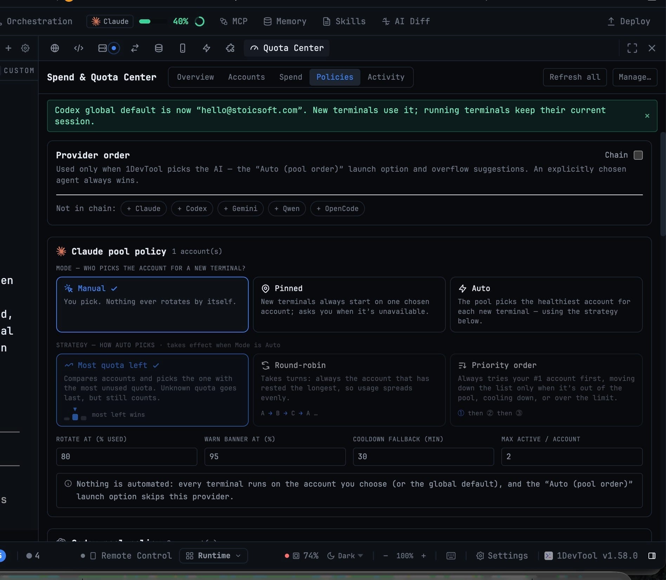Image resolution: width=666 pixels, height=580 pixels.
Task: Click the swap arrows toolbar icon
Action: 135,48
